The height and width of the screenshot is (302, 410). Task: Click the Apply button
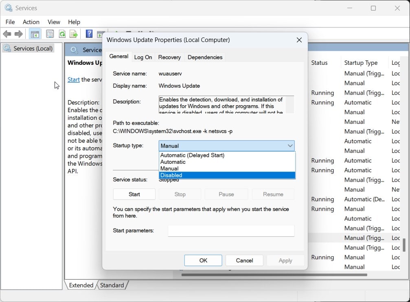[285, 260]
